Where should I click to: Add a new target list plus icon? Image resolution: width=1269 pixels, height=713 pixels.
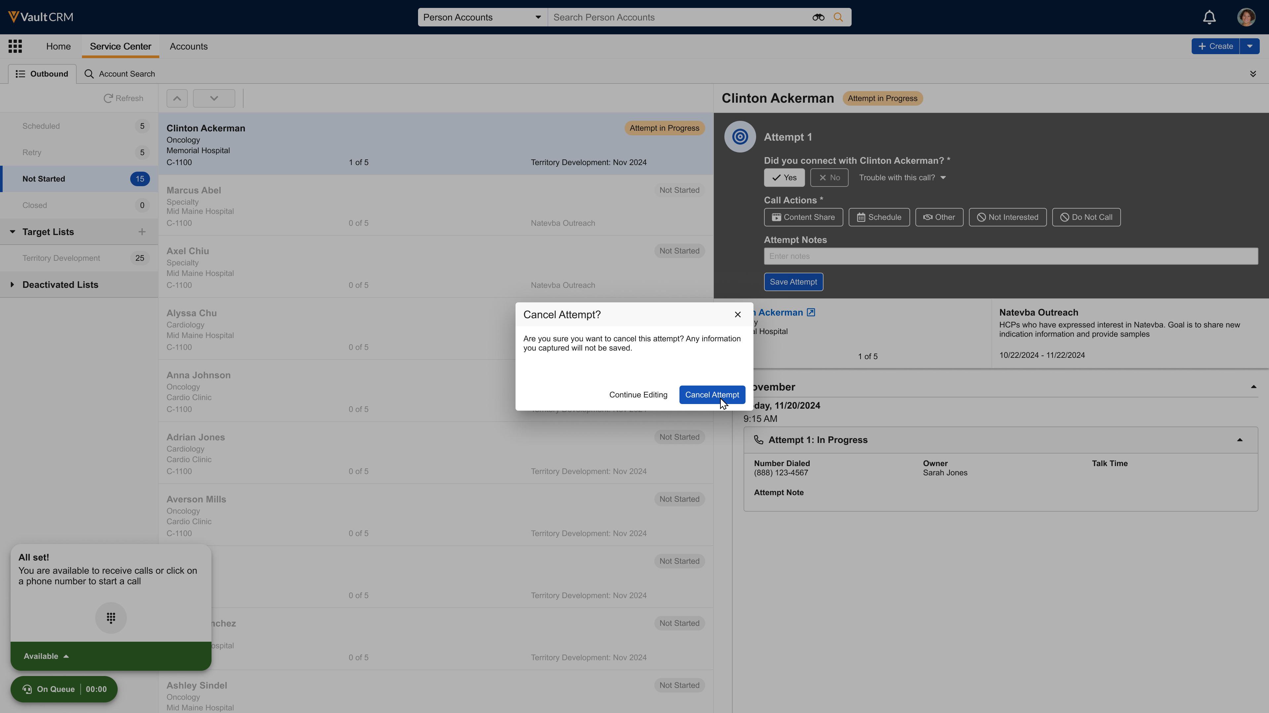tap(142, 232)
